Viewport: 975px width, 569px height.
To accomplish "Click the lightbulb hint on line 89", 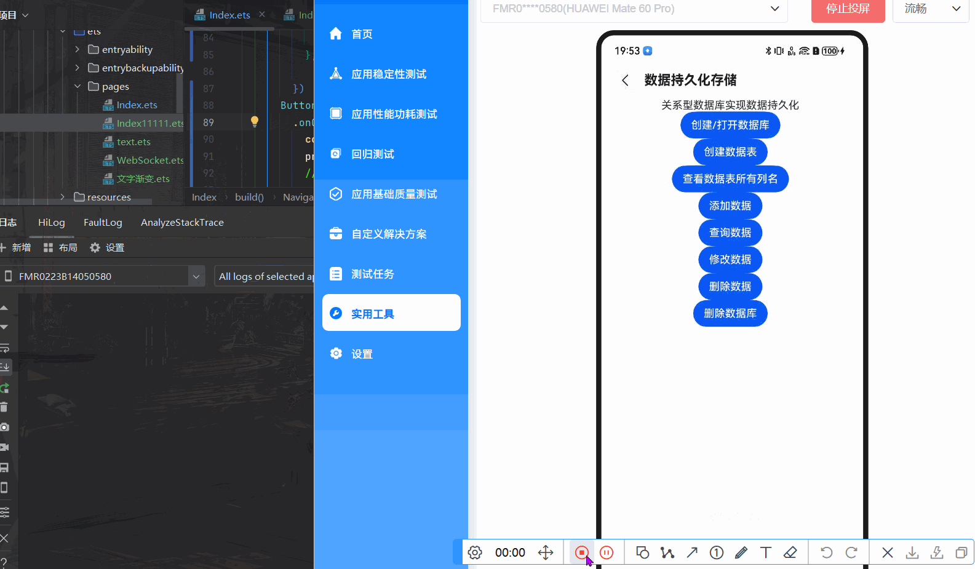I will point(254,122).
